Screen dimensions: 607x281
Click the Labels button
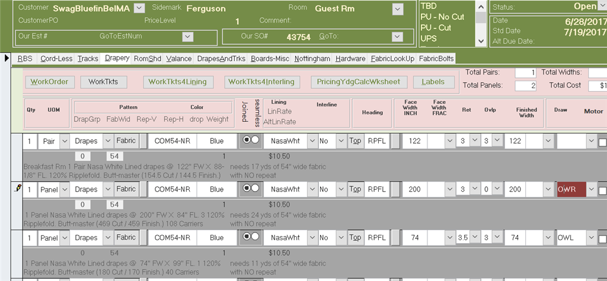433,82
